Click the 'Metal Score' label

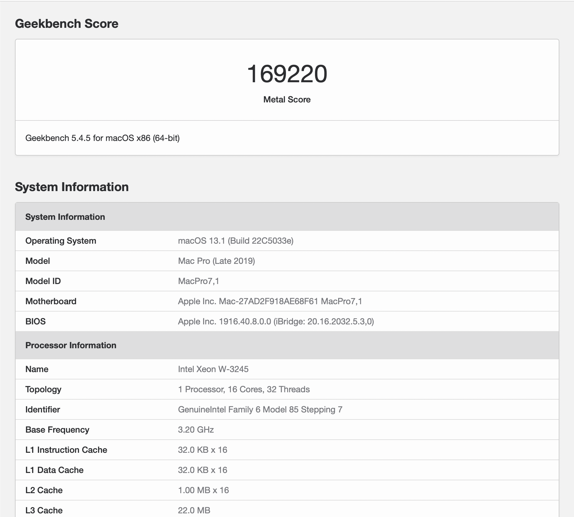coord(287,99)
